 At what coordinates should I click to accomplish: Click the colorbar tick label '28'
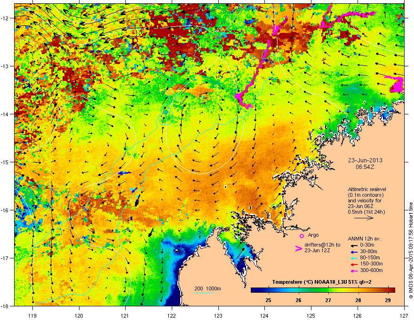click(358, 300)
